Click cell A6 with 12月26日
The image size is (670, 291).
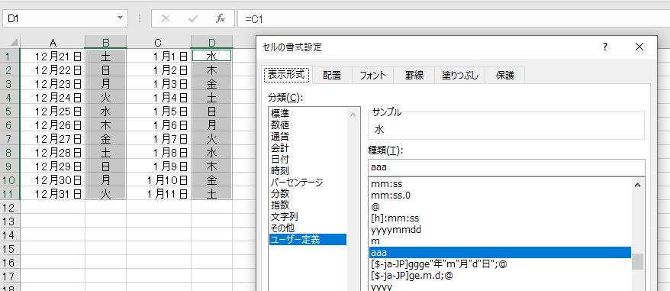(x=53, y=124)
